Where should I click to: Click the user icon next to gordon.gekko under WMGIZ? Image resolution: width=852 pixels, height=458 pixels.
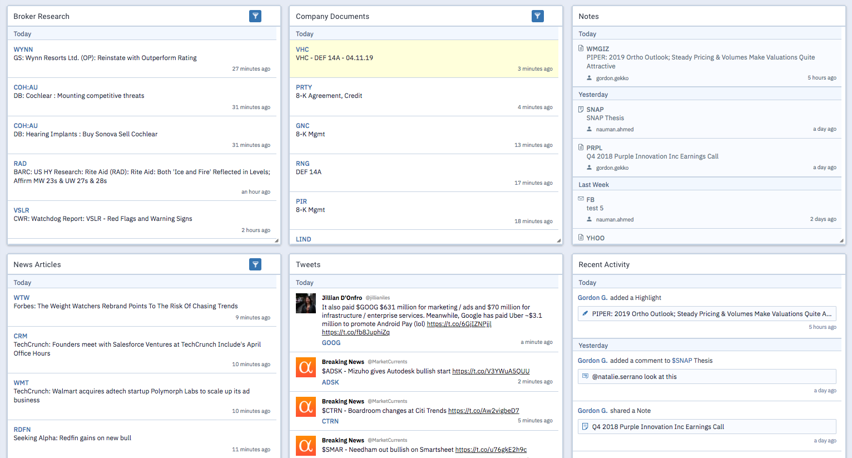point(590,78)
